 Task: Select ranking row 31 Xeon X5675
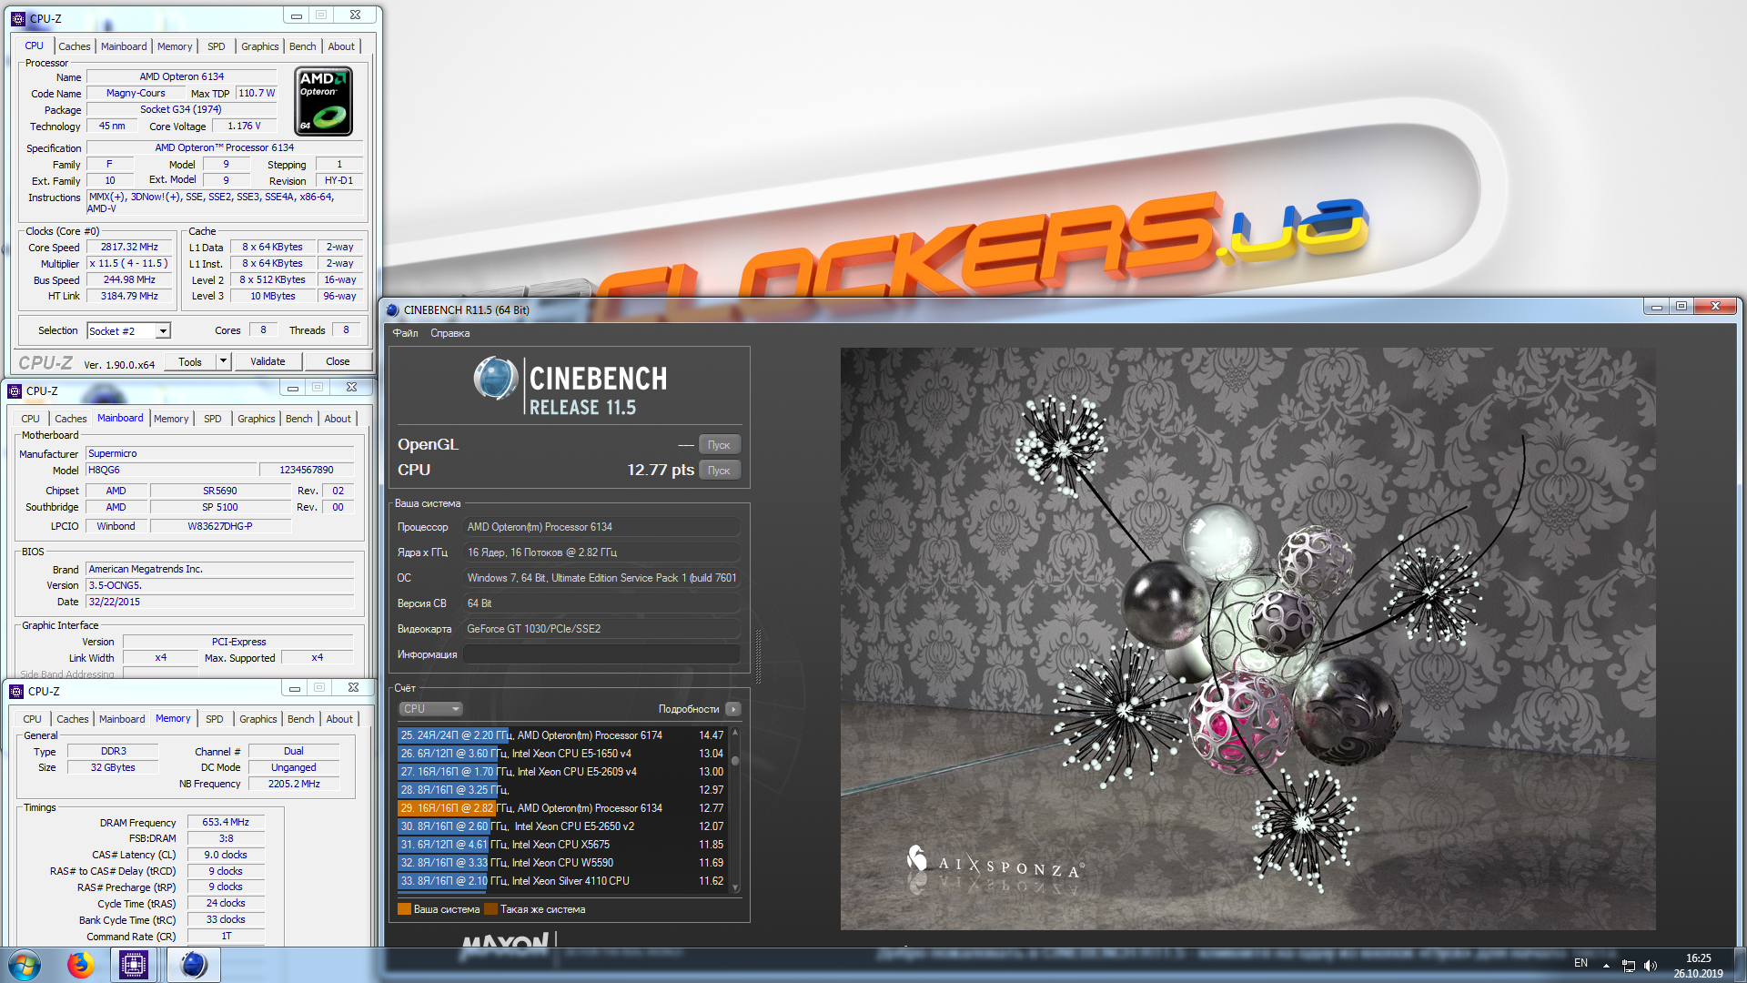pyautogui.click(x=562, y=845)
